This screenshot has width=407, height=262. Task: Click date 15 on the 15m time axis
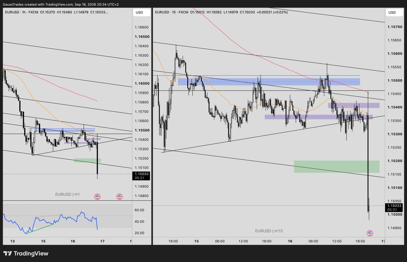196,241
